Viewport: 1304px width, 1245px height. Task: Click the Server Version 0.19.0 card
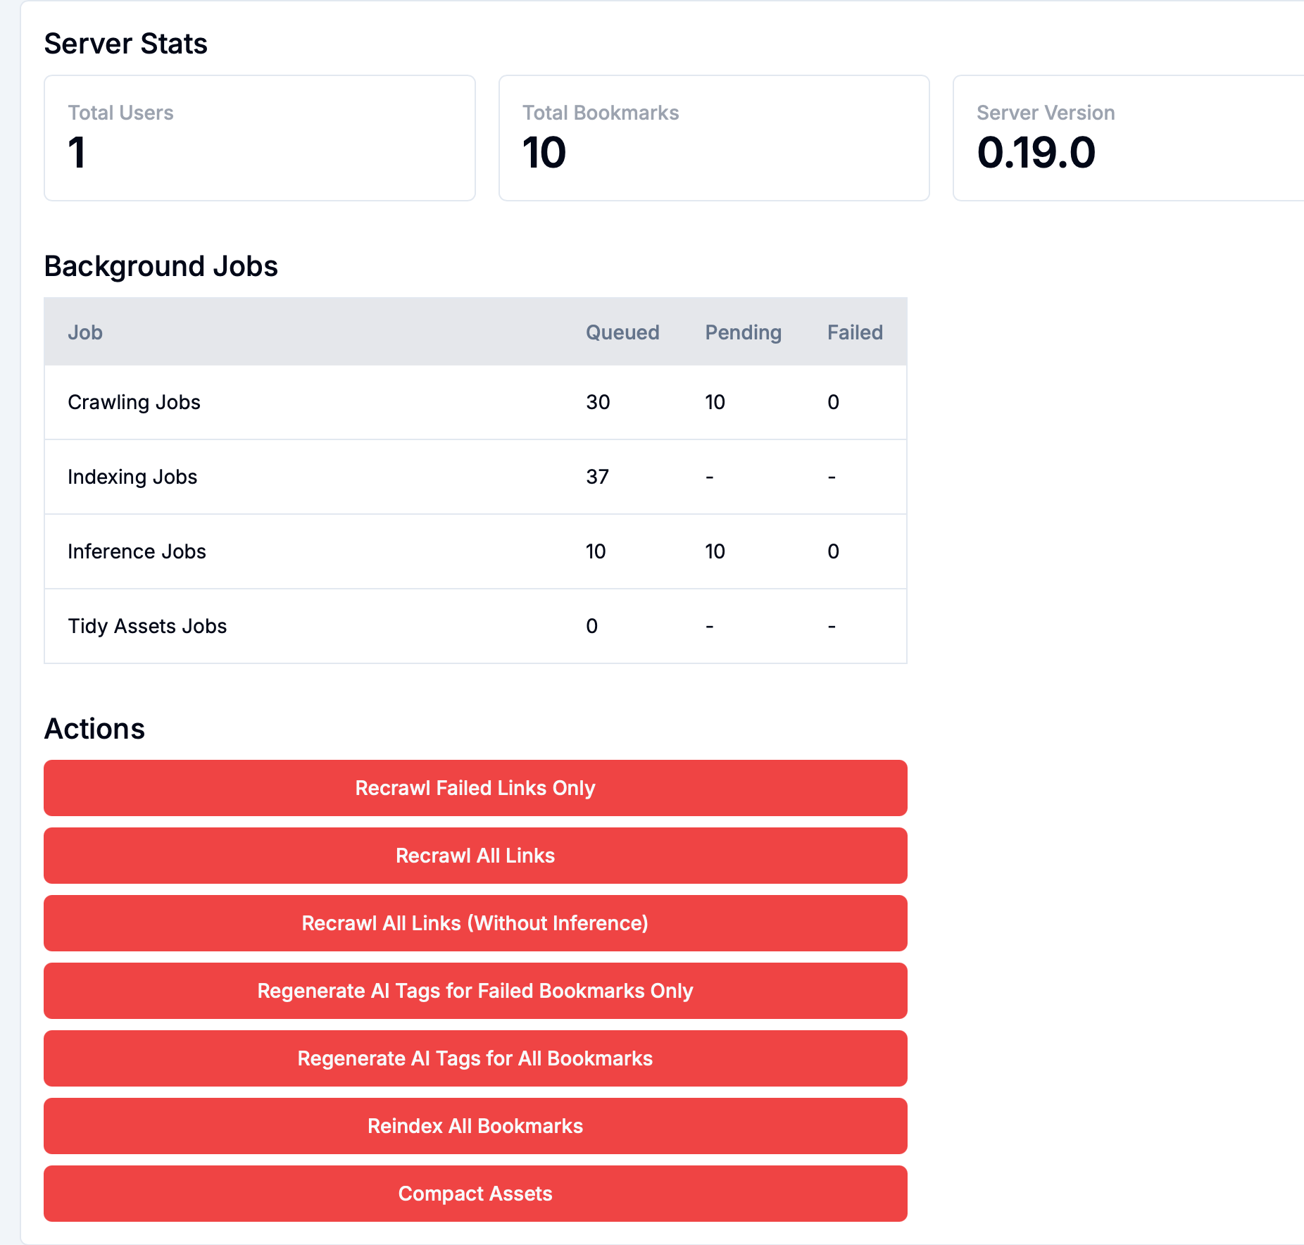pyautogui.click(x=1127, y=138)
